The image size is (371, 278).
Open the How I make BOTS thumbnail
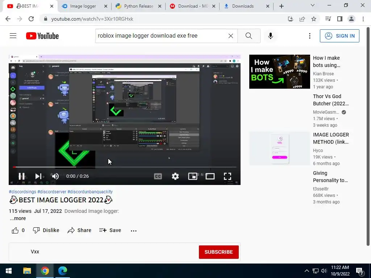pos(279,72)
